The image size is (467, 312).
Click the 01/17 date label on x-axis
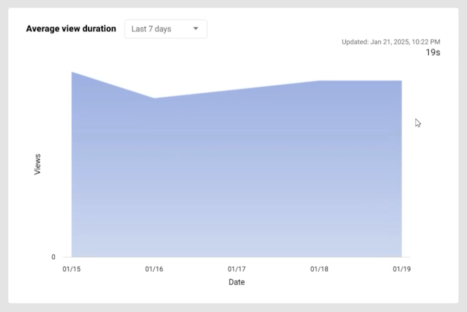pyautogui.click(x=237, y=269)
